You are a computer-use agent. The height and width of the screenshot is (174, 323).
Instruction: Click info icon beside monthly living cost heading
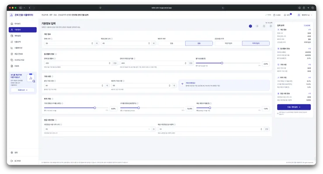[56, 54]
